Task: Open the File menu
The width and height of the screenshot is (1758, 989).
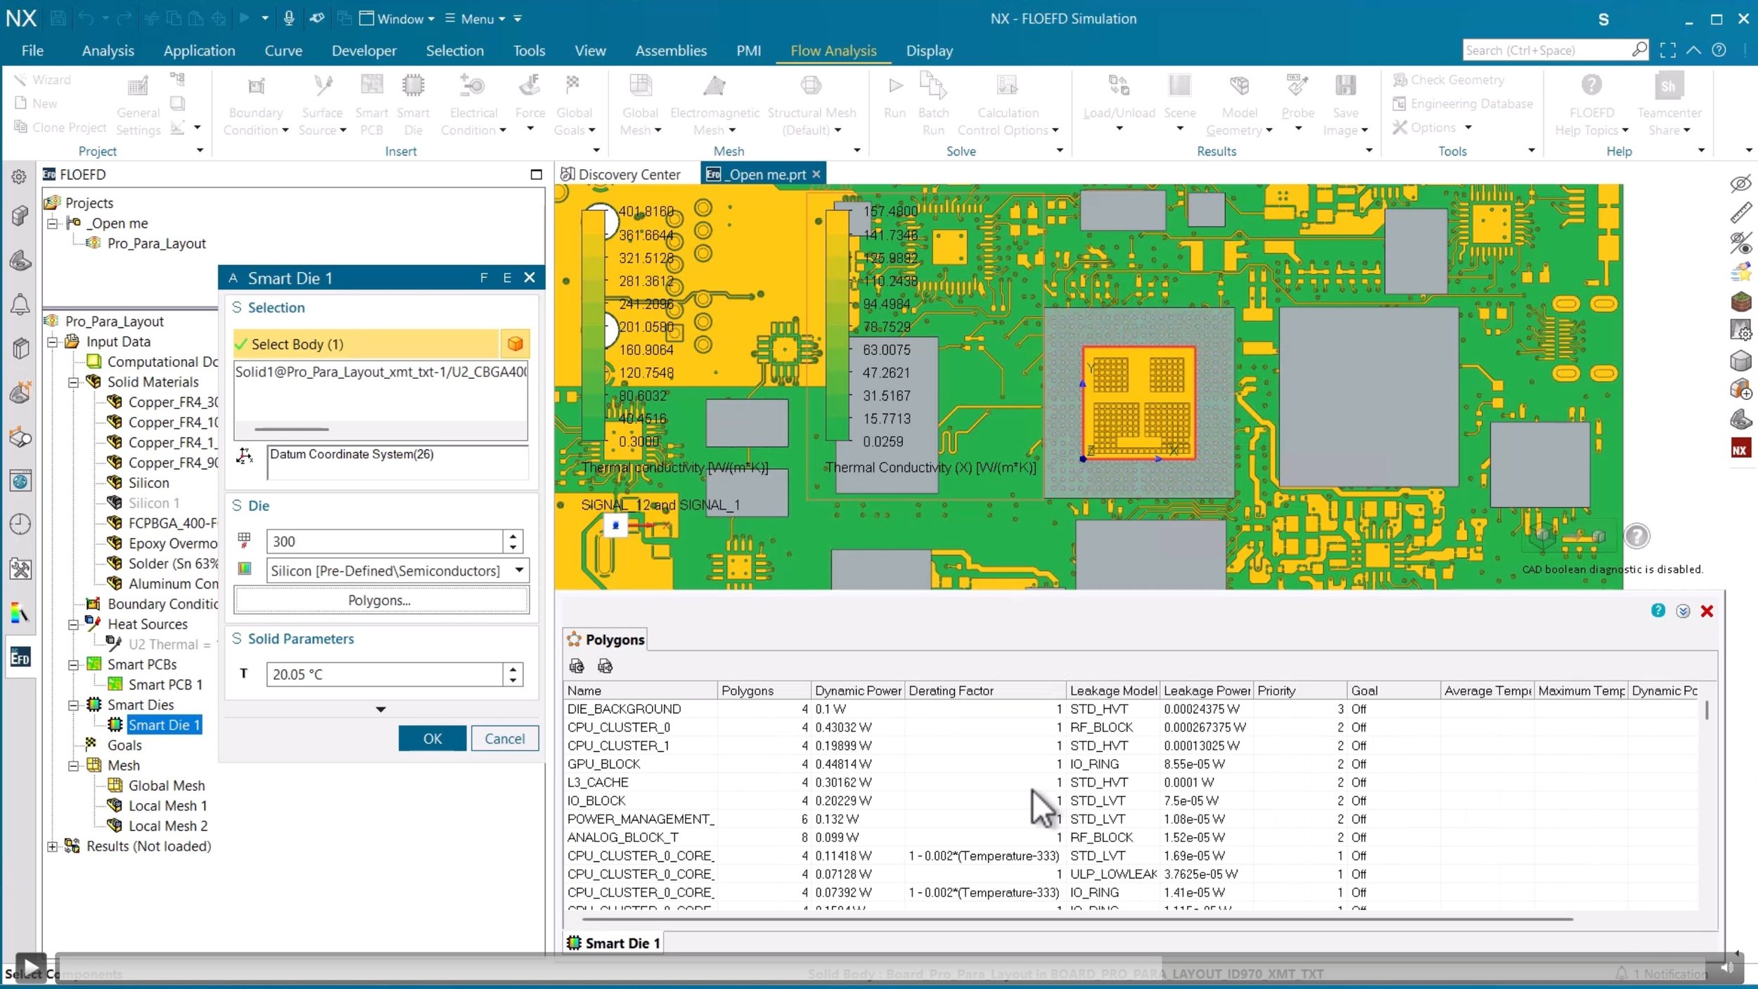Action: (x=32, y=51)
